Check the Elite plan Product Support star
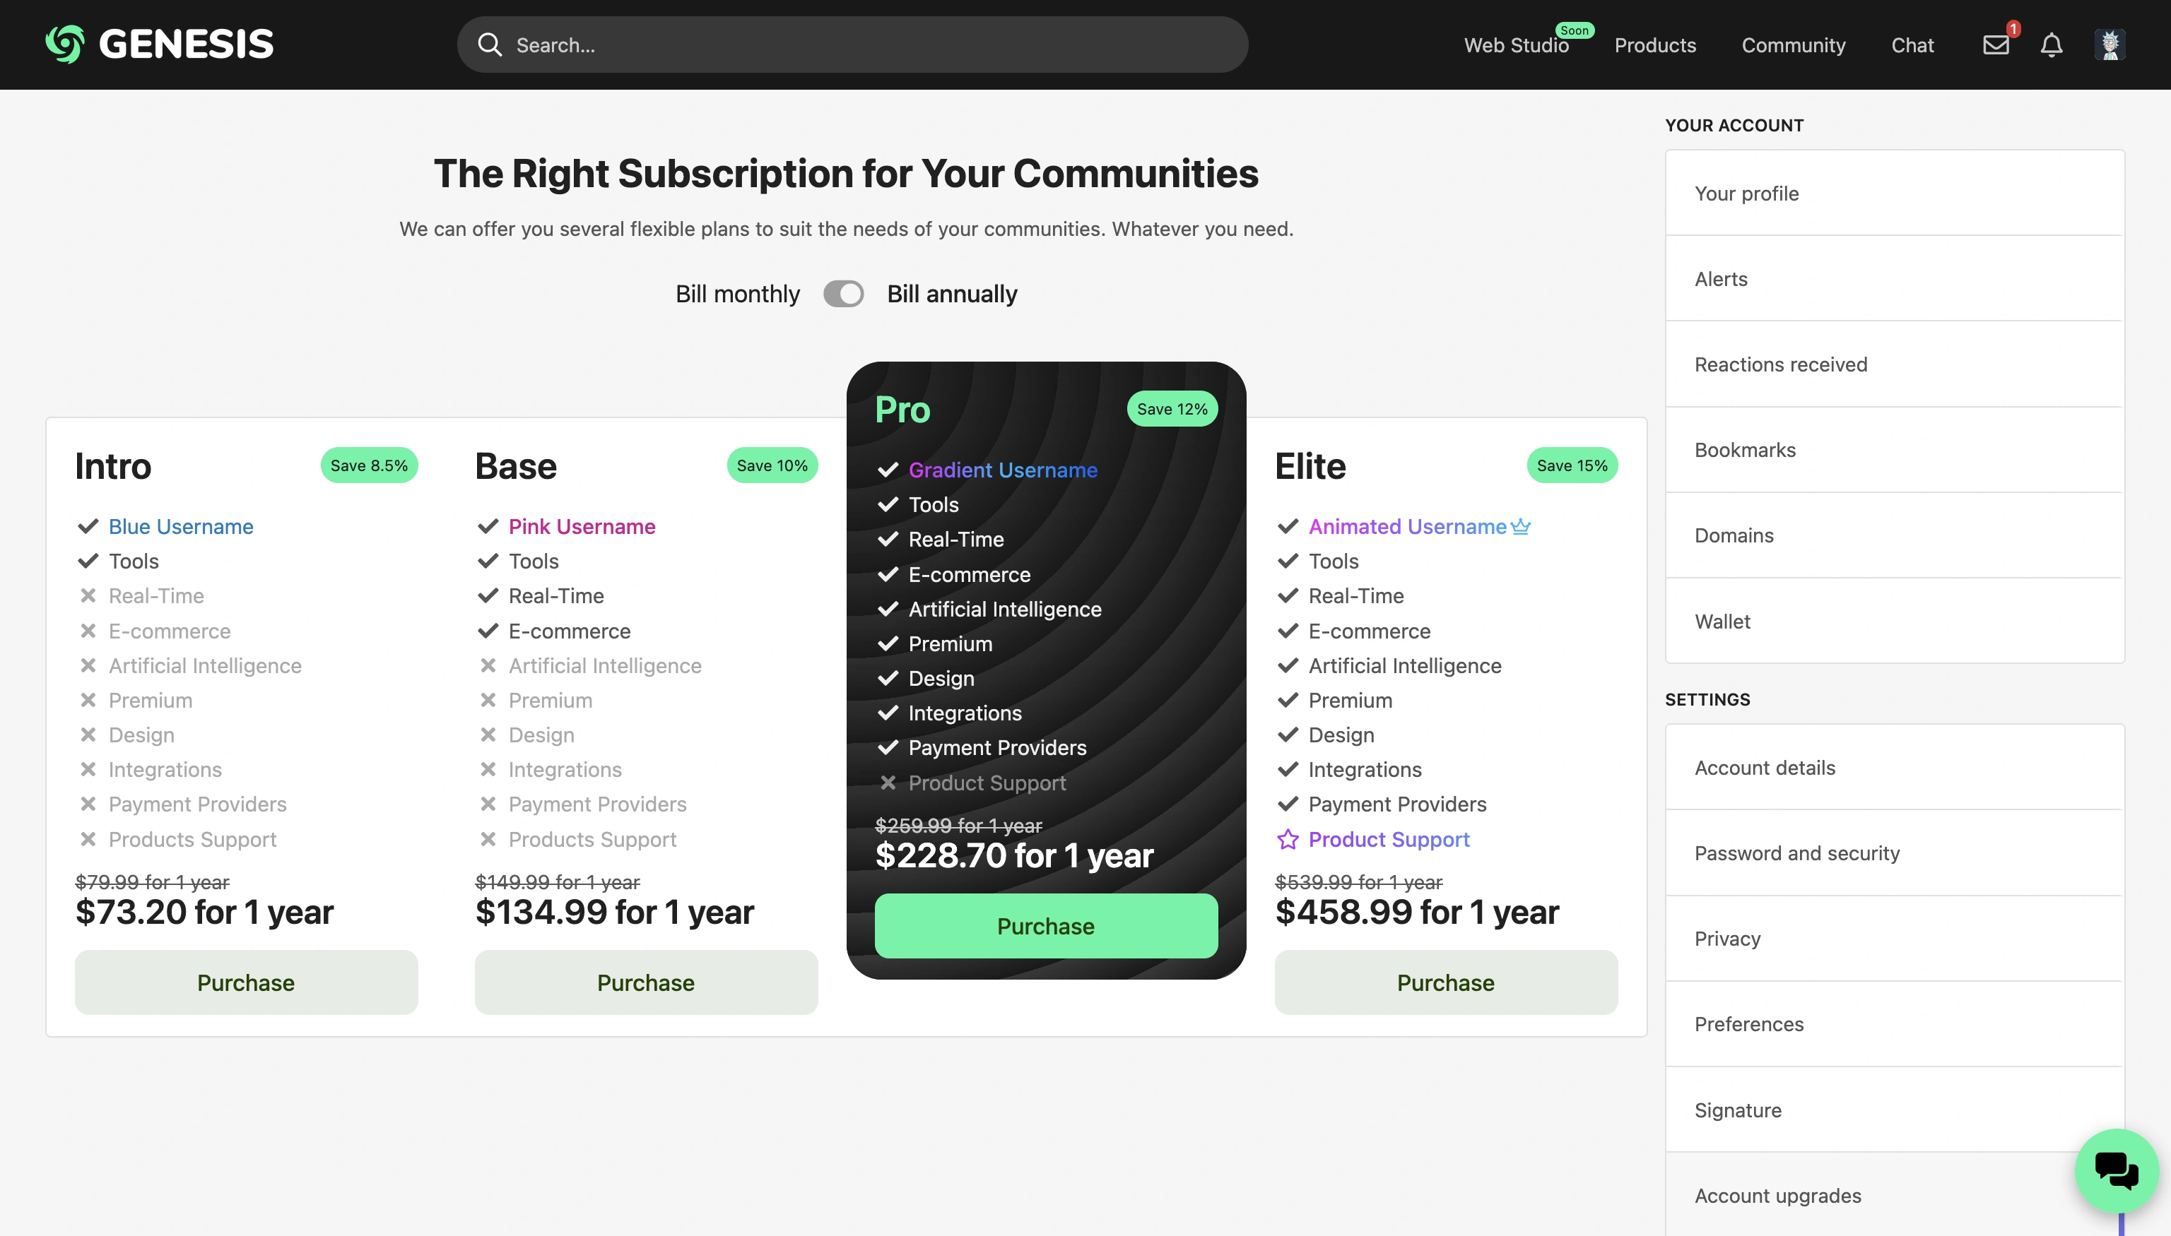Image resolution: width=2171 pixels, height=1236 pixels. pyautogui.click(x=1287, y=838)
